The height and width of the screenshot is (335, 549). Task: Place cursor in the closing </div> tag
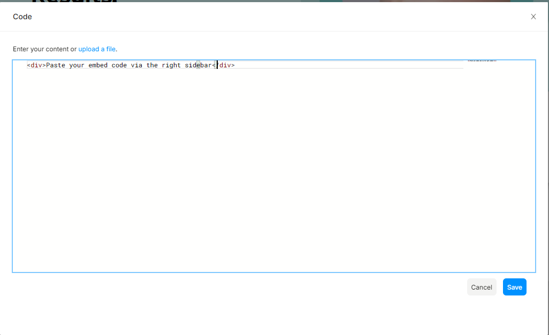[225, 65]
